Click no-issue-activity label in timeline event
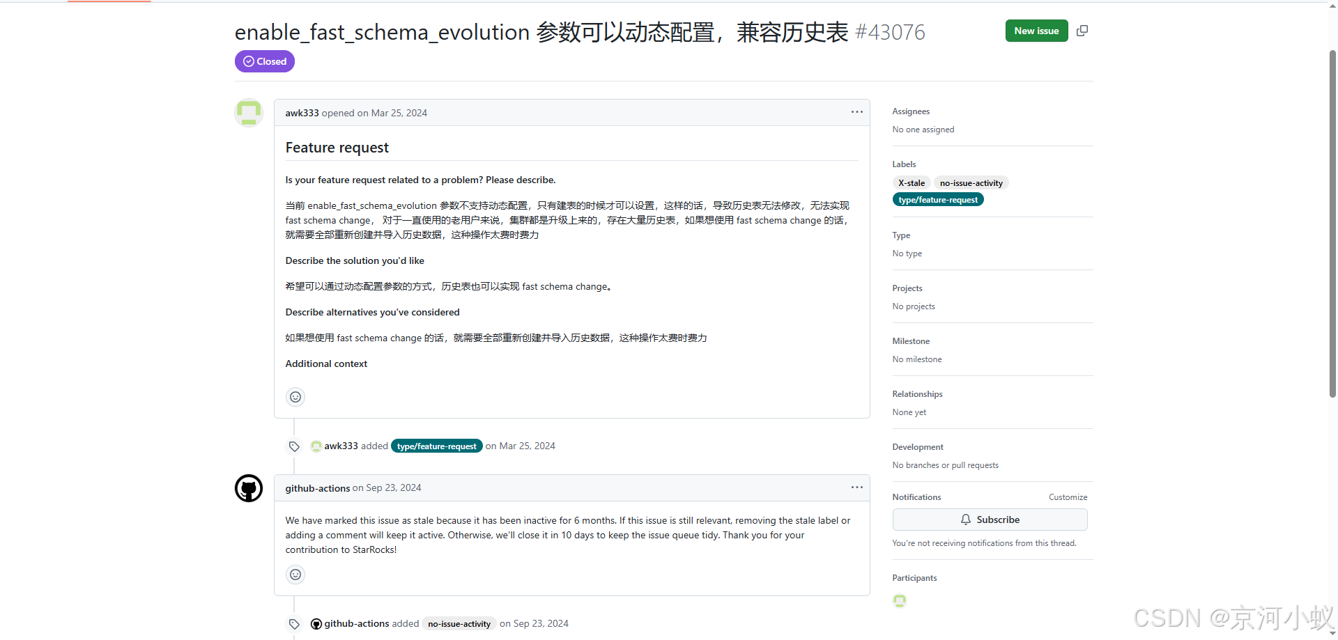The height and width of the screenshot is (640, 1338). pyautogui.click(x=459, y=624)
